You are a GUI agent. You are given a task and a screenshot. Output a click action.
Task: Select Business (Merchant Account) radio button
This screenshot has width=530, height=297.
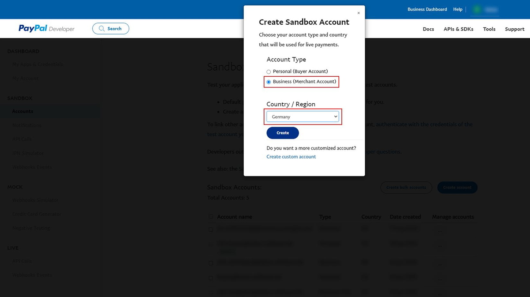269,82
